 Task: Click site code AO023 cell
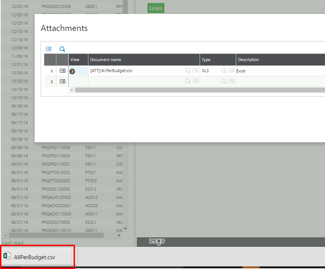tap(91, 206)
